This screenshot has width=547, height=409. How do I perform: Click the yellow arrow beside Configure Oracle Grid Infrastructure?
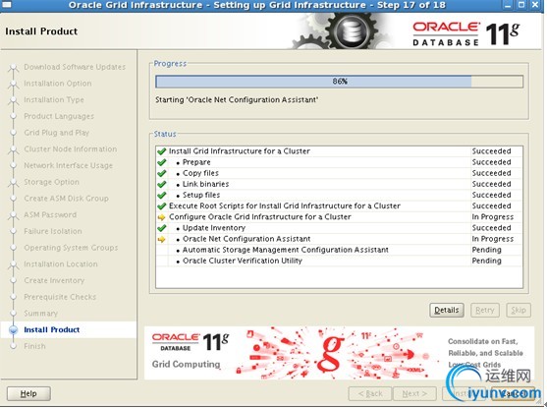point(161,217)
